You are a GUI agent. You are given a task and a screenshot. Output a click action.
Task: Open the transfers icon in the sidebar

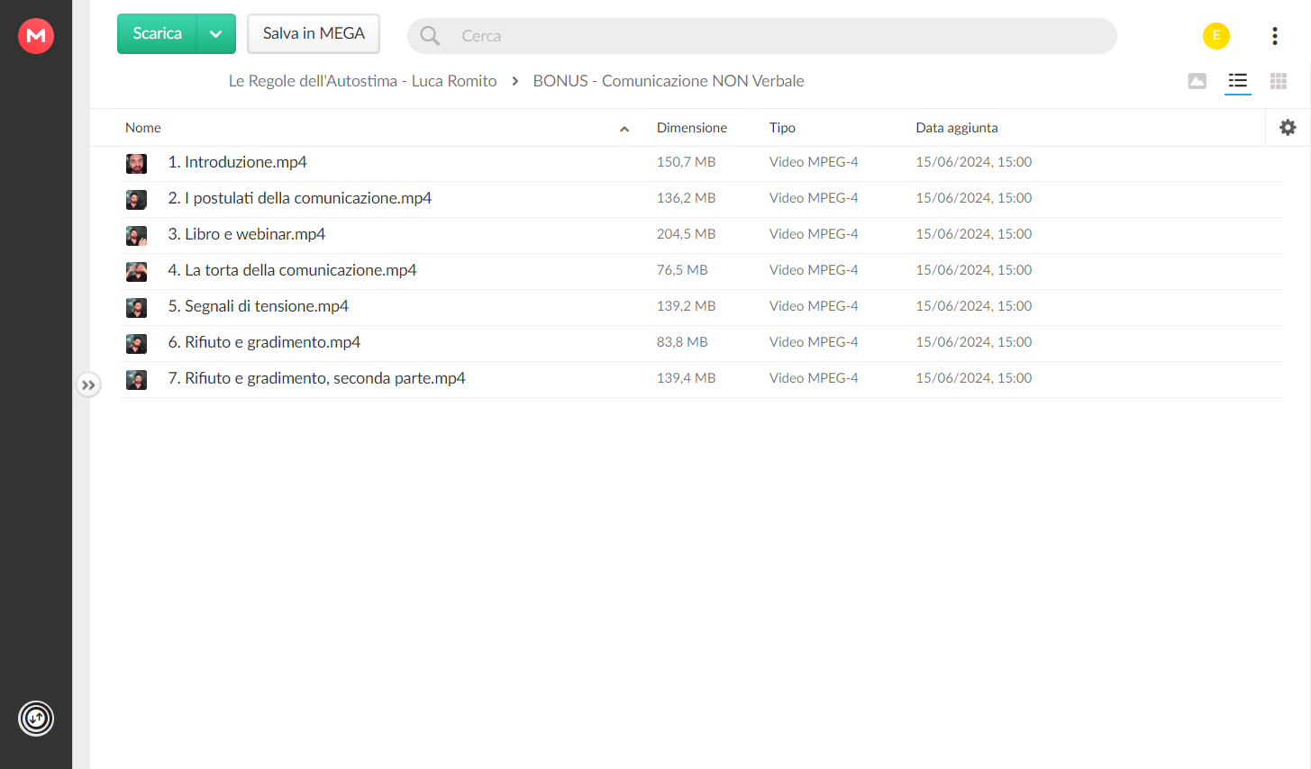(36, 719)
